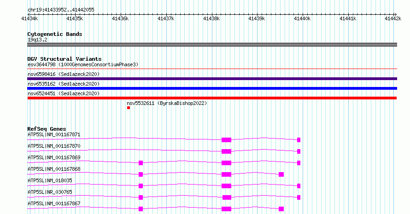Click the 41437k ruler tick label
Viewport: 410px width, 214px height.
(166, 18)
